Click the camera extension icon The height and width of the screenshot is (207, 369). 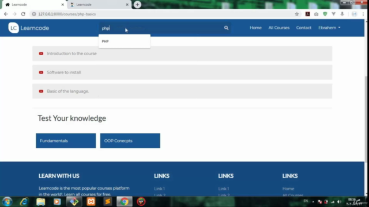click(x=317, y=14)
